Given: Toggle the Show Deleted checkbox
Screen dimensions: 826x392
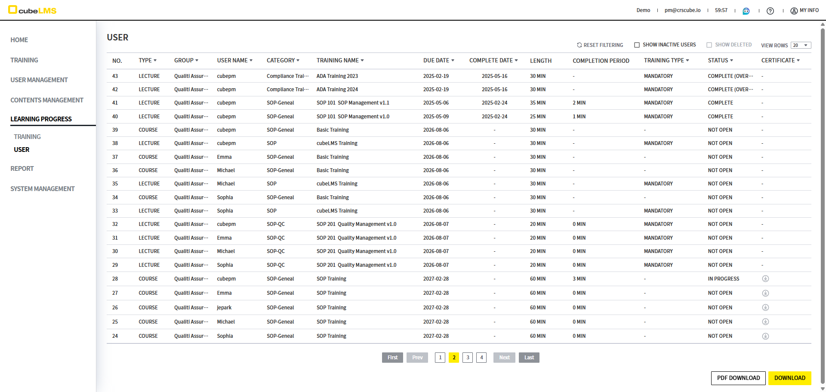Looking at the screenshot, I should click(x=709, y=45).
